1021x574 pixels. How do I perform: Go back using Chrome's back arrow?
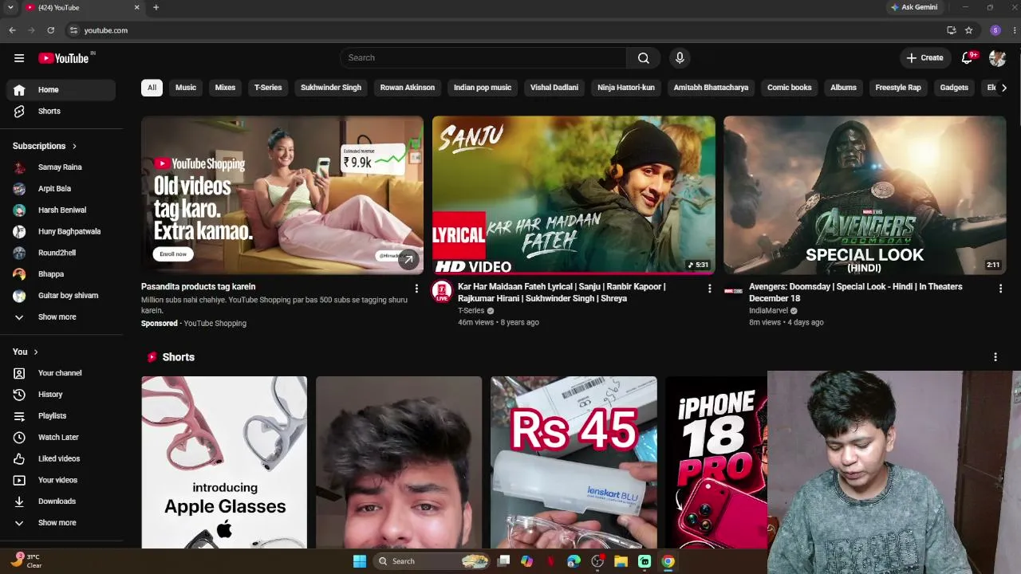[x=12, y=30]
